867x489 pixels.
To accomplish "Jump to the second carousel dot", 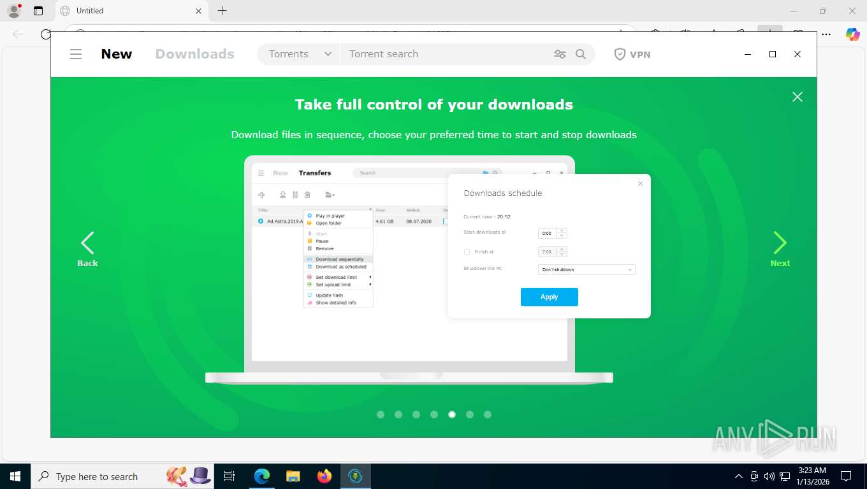I will click(398, 415).
